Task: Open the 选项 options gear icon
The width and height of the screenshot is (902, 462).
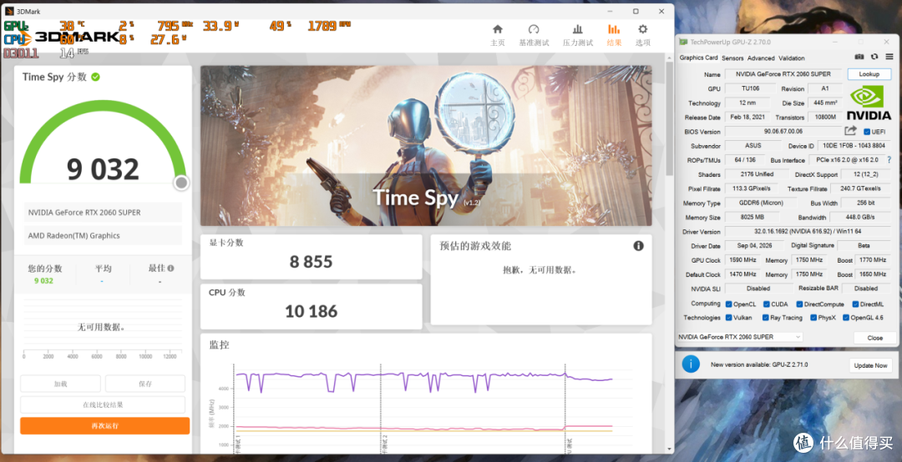Action: click(642, 29)
